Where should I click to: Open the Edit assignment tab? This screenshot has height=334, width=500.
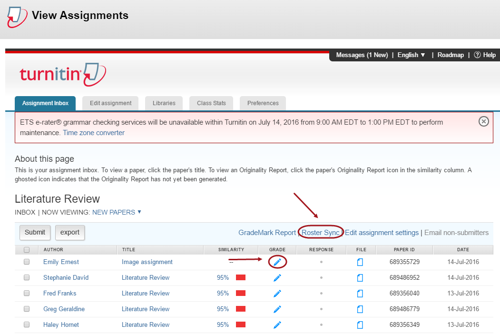110,103
